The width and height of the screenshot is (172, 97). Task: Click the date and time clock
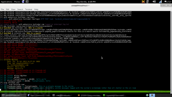click(x=86, y=2)
